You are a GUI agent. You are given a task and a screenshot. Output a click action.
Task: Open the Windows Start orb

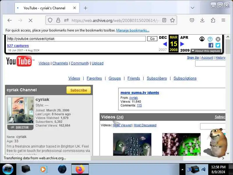point(8,169)
